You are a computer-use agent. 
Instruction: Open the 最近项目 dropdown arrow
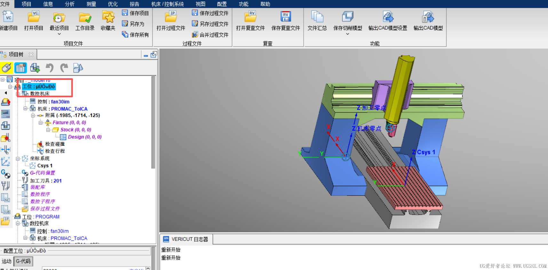pyautogui.click(x=59, y=34)
